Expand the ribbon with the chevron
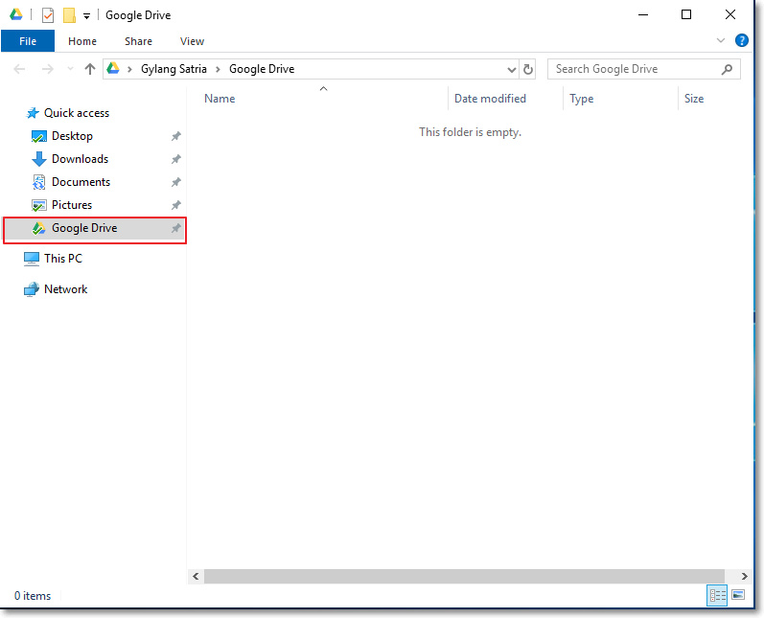This screenshot has height=618, width=764. [721, 40]
